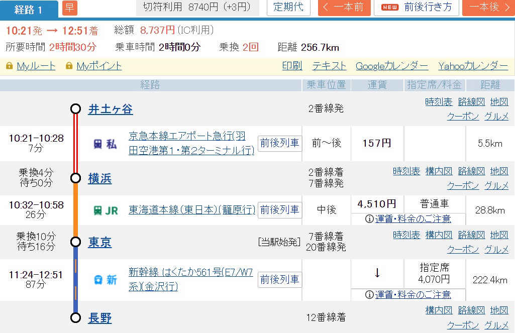
Task: Click the lock icon beside Myルート
Action: [x=9, y=66]
